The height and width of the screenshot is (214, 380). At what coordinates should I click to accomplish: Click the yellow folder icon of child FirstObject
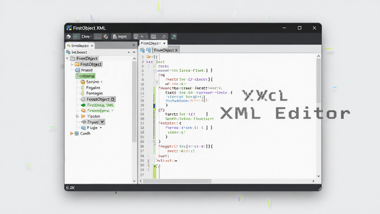click(x=77, y=64)
